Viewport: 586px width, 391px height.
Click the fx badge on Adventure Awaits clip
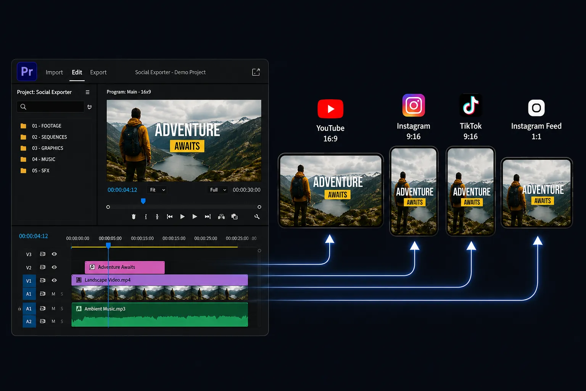92,267
